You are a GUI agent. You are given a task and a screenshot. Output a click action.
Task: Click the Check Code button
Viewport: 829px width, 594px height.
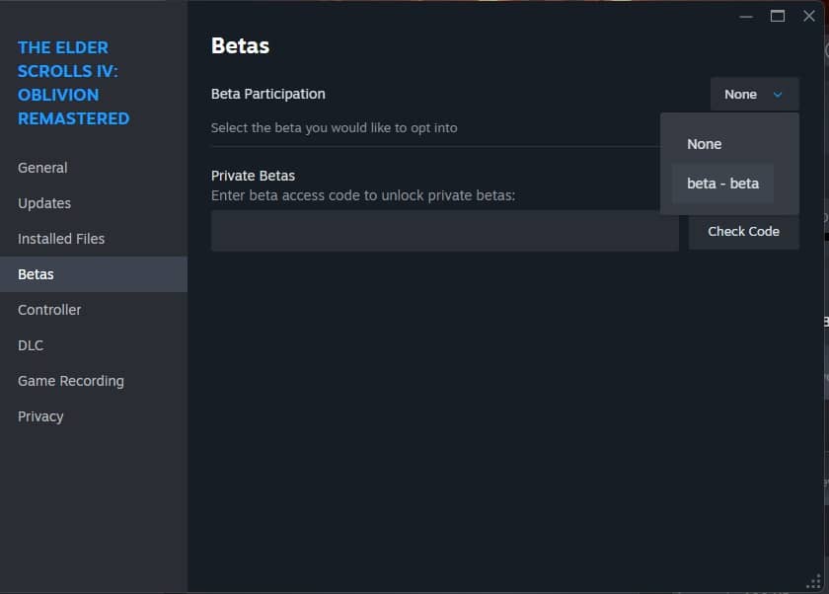[743, 232]
